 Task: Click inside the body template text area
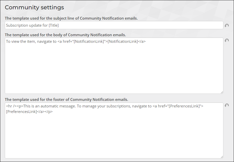114,66
